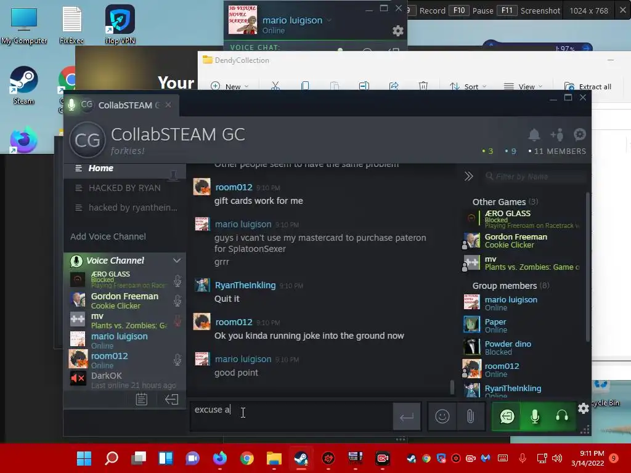Open Sort dropdown in DendyCollection window
The image size is (631, 473).
point(468,86)
